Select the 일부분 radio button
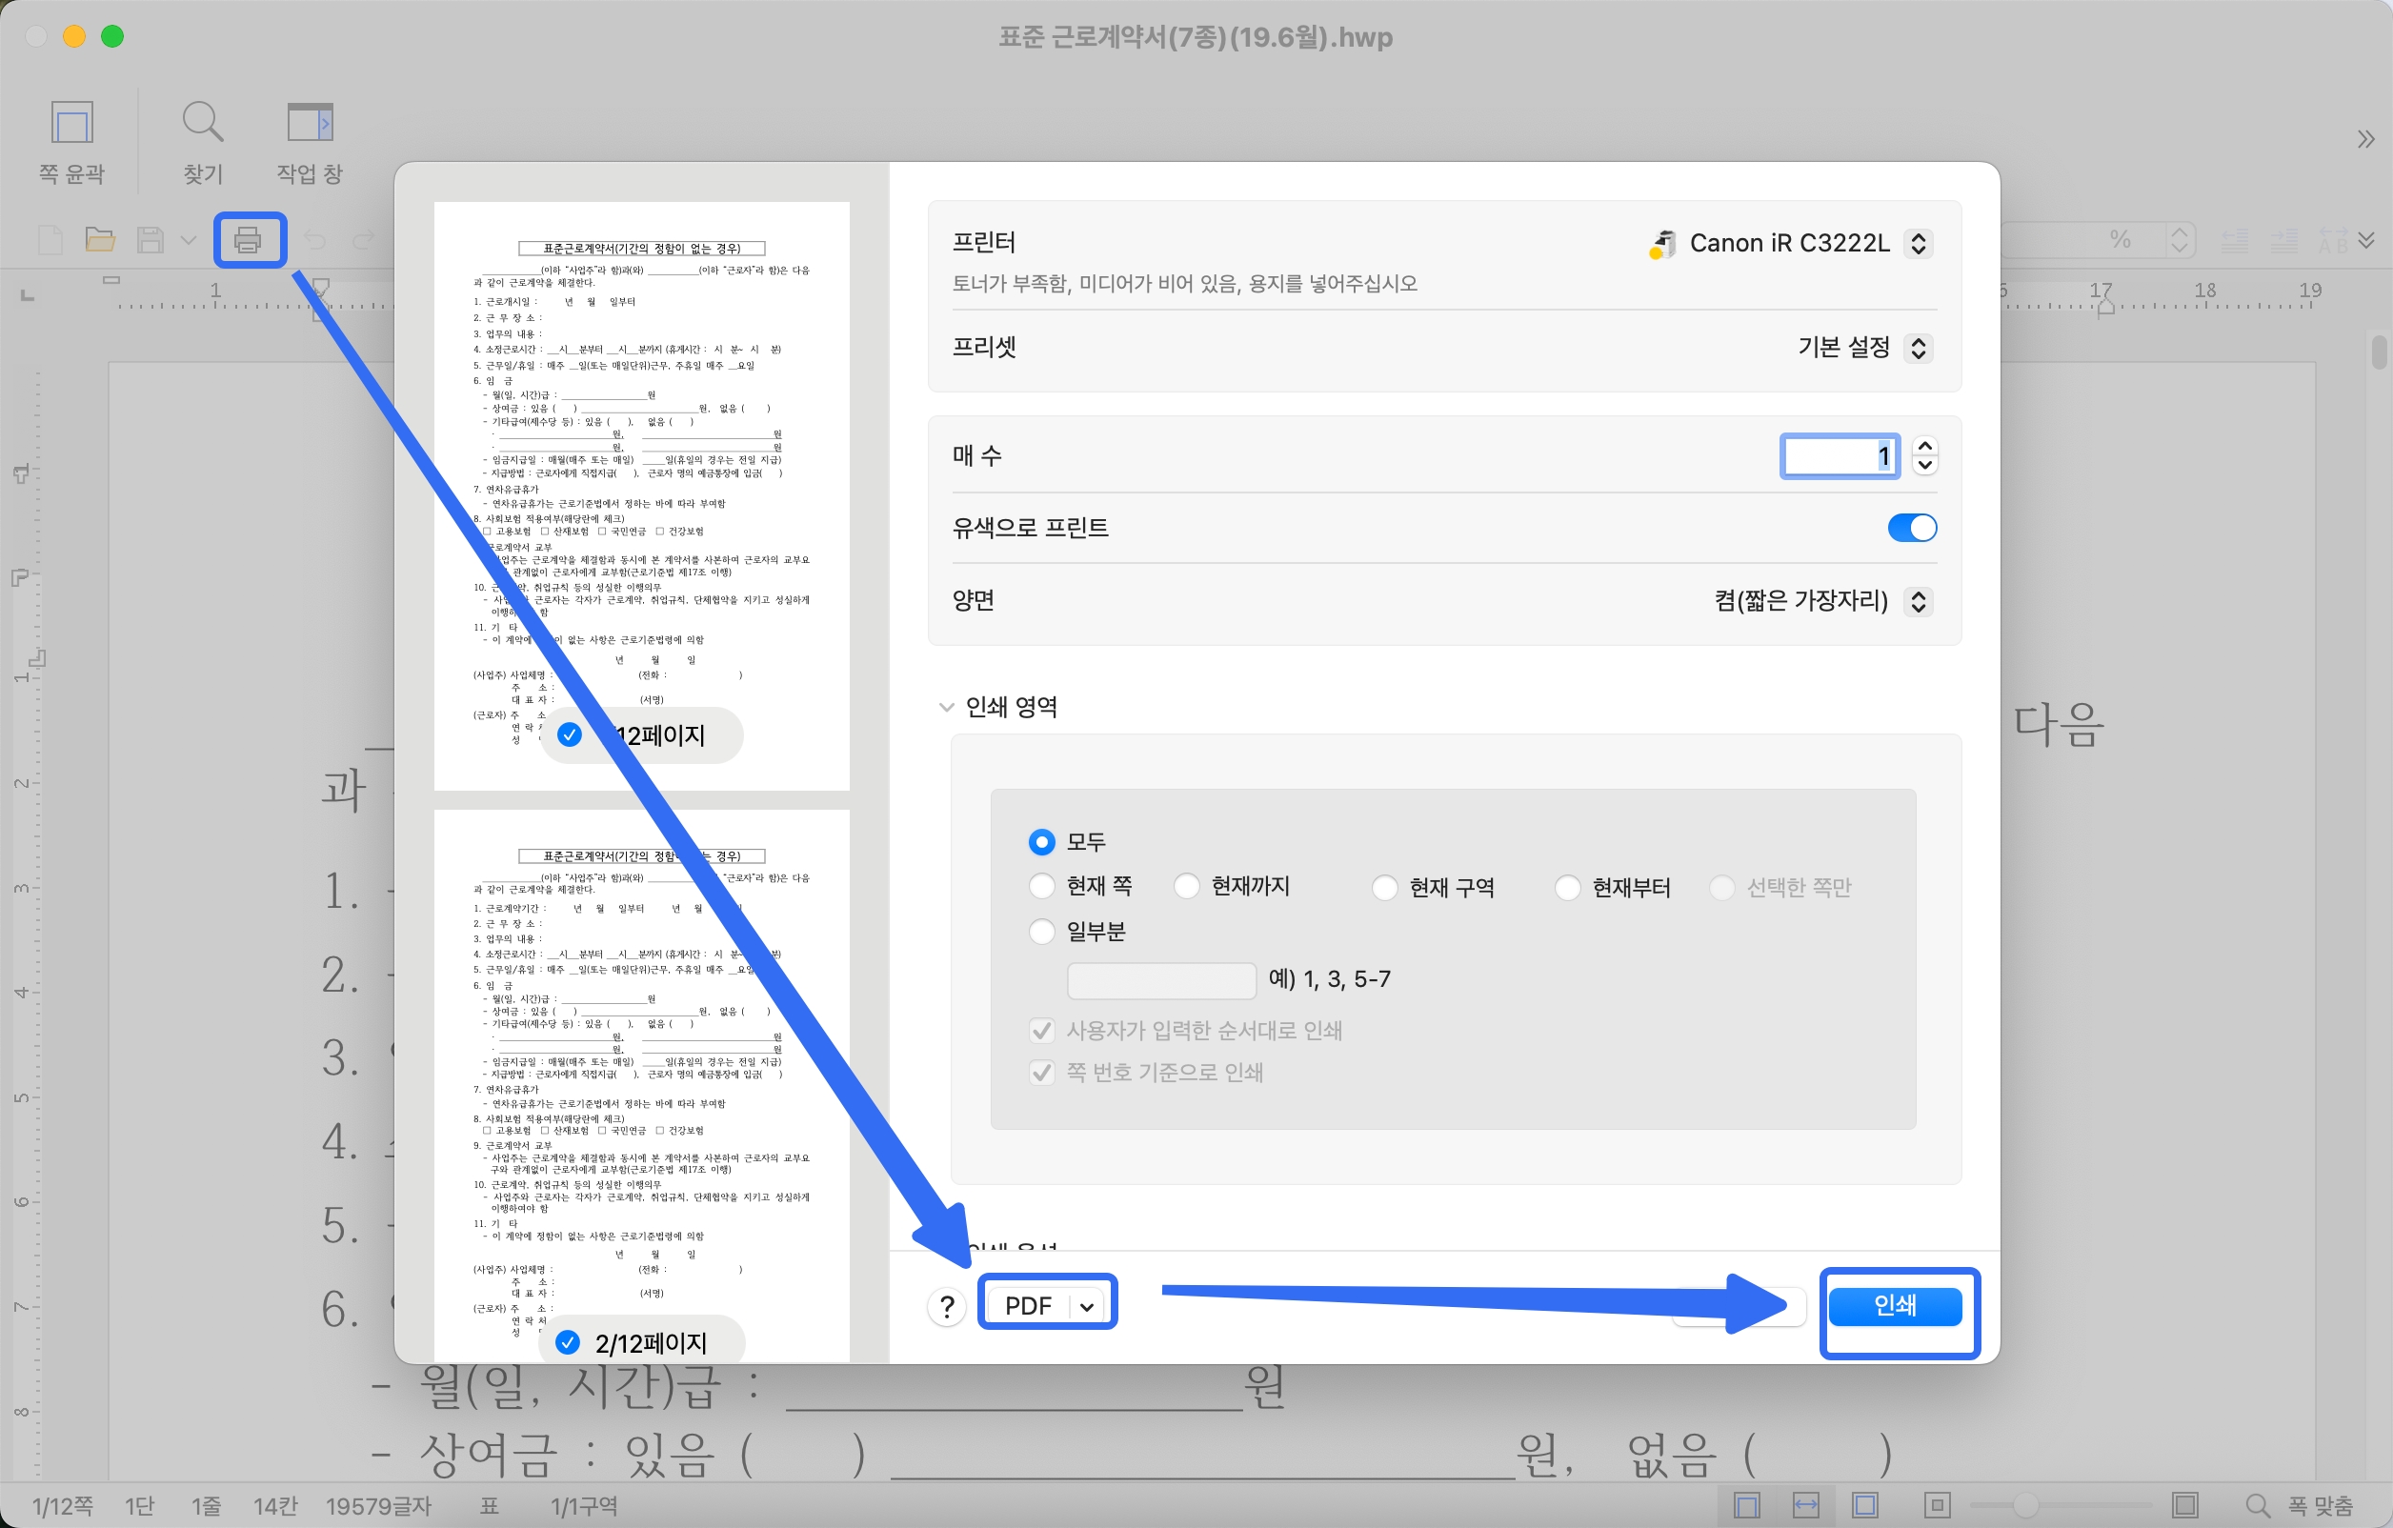 (1041, 931)
